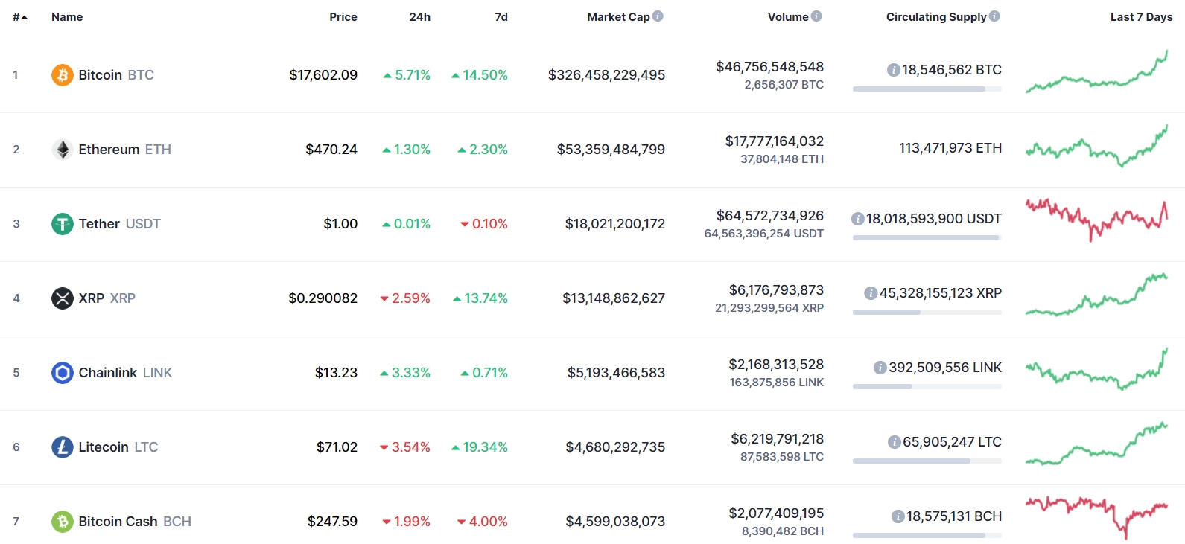Open the Circulating Supply info tooltip icon
This screenshot has height=544, width=1185.
coord(994,16)
